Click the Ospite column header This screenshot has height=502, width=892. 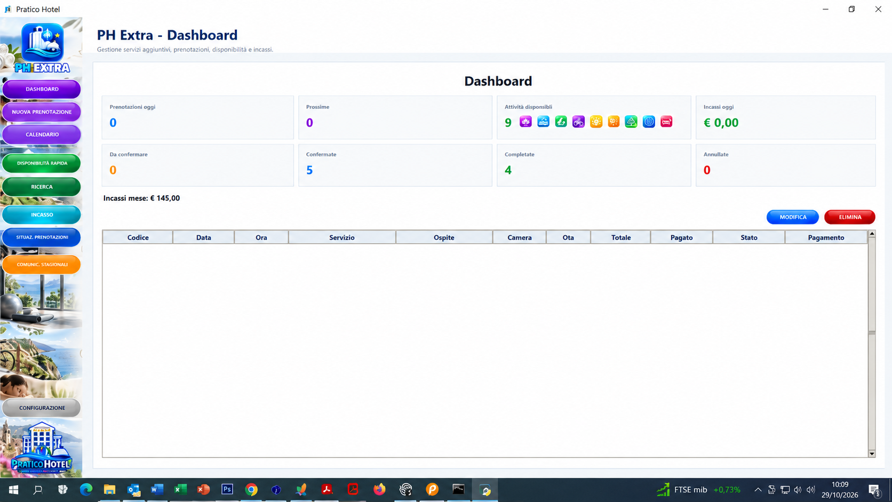444,237
